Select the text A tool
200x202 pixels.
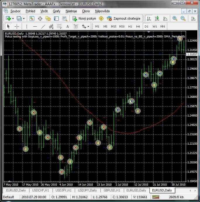click(x=67, y=26)
